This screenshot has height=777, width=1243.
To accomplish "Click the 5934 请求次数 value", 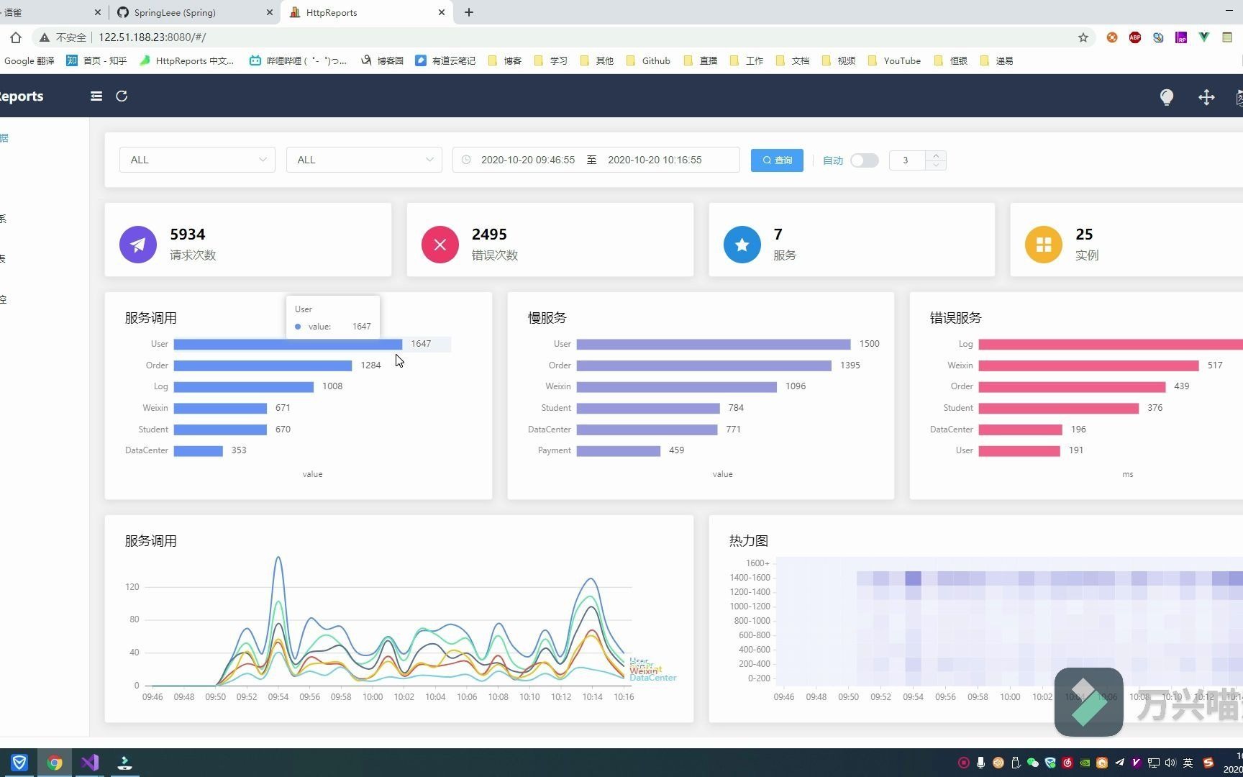I will [188, 235].
